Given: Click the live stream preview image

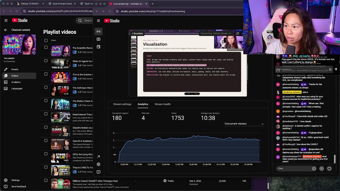Looking at the screenshot, I should pos(188,64).
